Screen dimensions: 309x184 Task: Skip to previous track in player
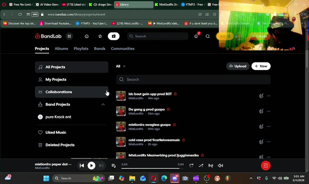click(82, 166)
